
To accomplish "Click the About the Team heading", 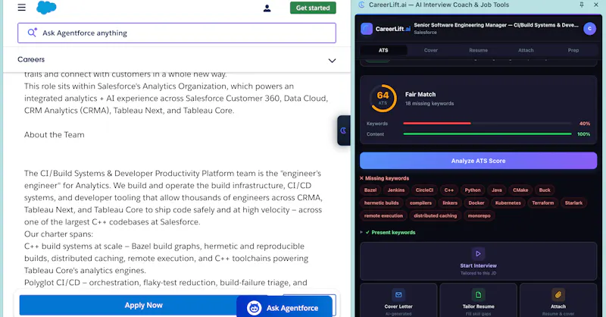I will click(54, 135).
